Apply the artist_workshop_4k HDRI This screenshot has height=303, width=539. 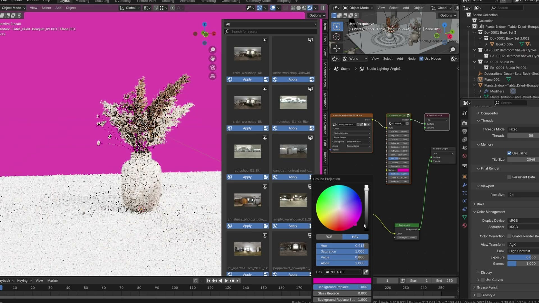[x=247, y=80]
